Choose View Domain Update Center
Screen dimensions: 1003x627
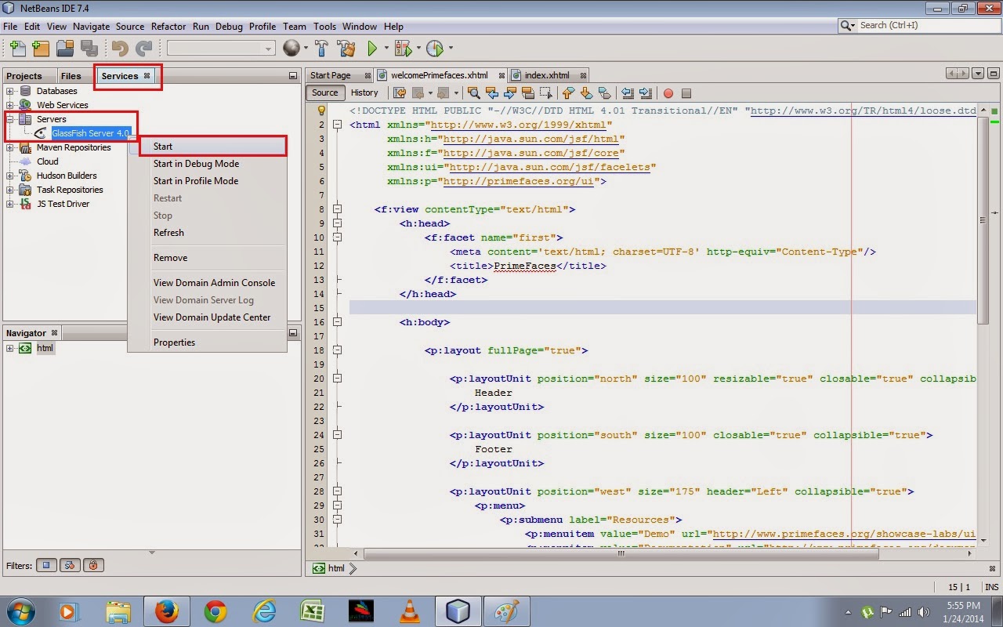(208, 317)
